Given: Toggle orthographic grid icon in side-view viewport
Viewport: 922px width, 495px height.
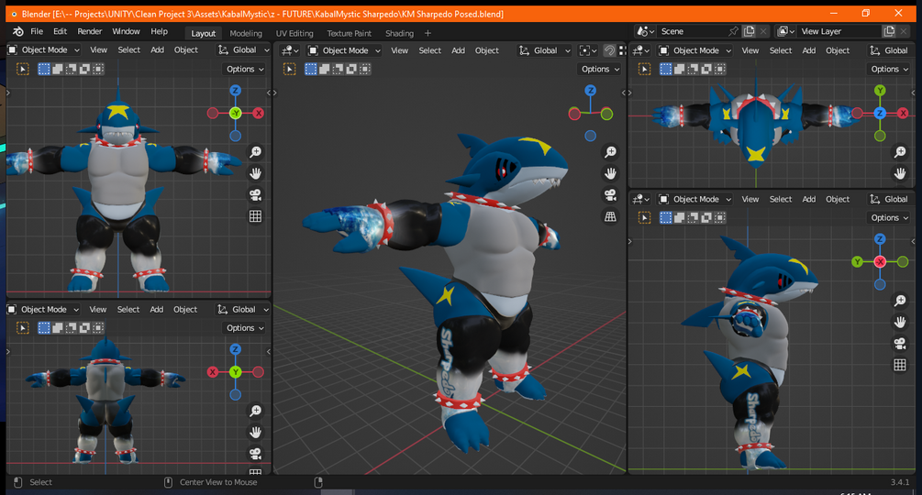Looking at the screenshot, I should [x=900, y=365].
